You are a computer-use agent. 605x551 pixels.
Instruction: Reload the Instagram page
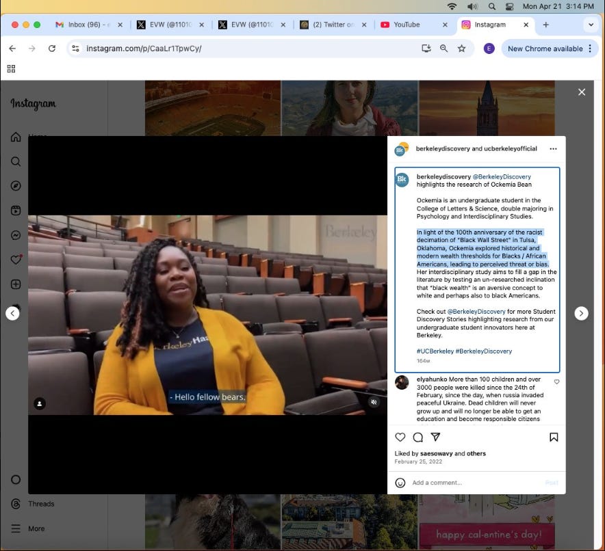coord(52,49)
